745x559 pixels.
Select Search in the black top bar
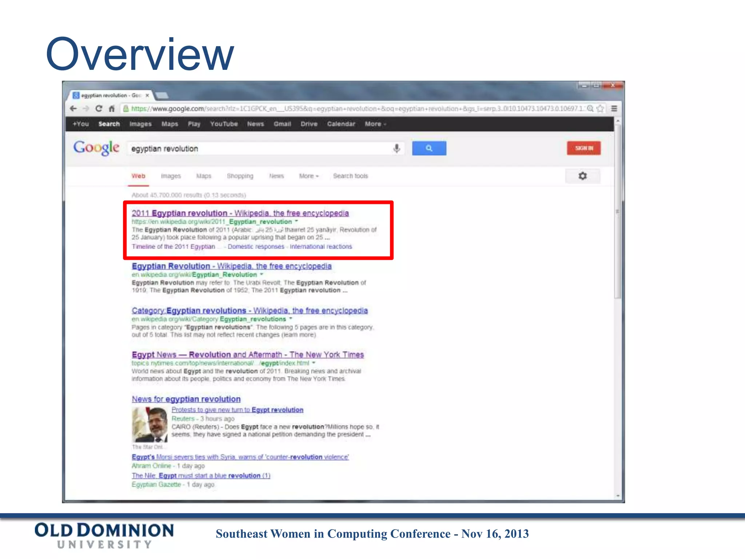click(109, 124)
